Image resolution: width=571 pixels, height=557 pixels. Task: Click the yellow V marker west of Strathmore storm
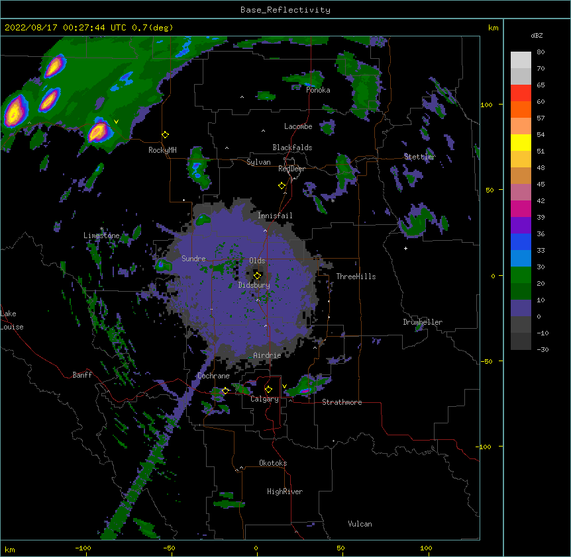284,386
